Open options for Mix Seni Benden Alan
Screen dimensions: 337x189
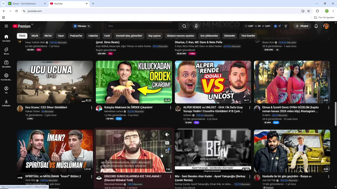click(250, 176)
